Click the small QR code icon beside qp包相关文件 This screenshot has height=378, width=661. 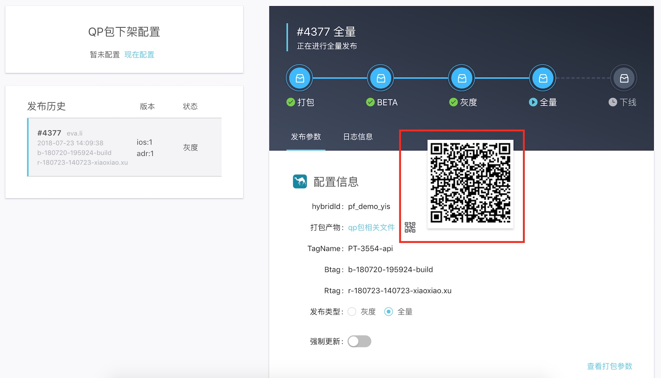click(x=410, y=228)
